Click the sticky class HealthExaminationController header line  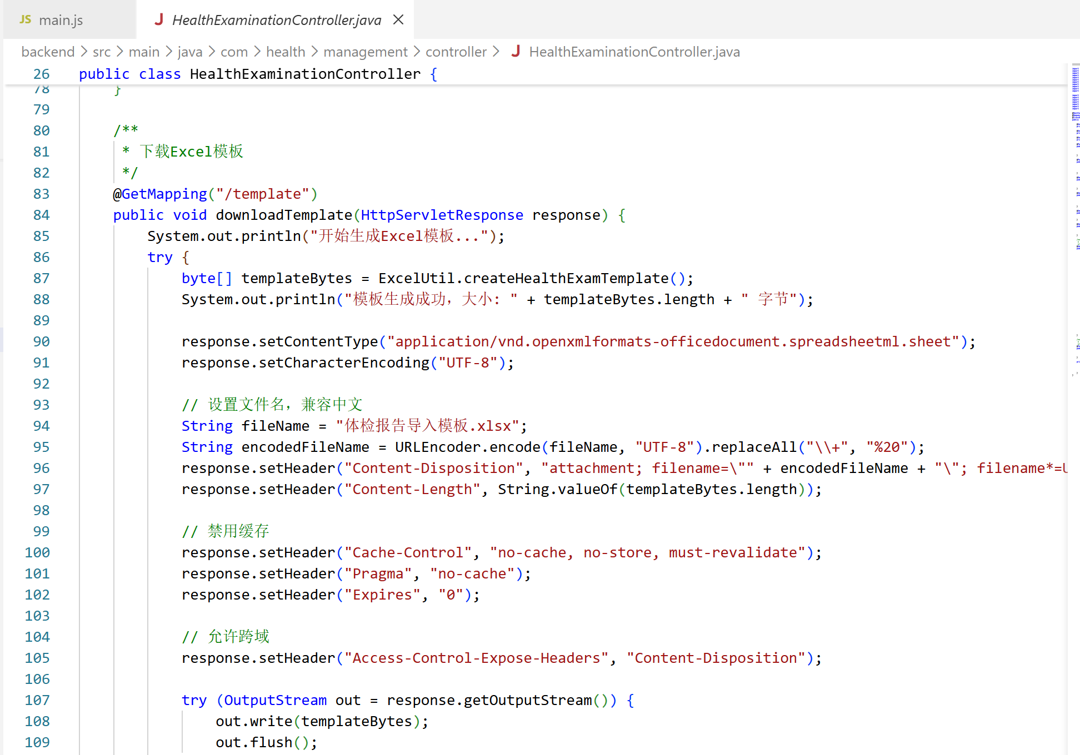(304, 74)
